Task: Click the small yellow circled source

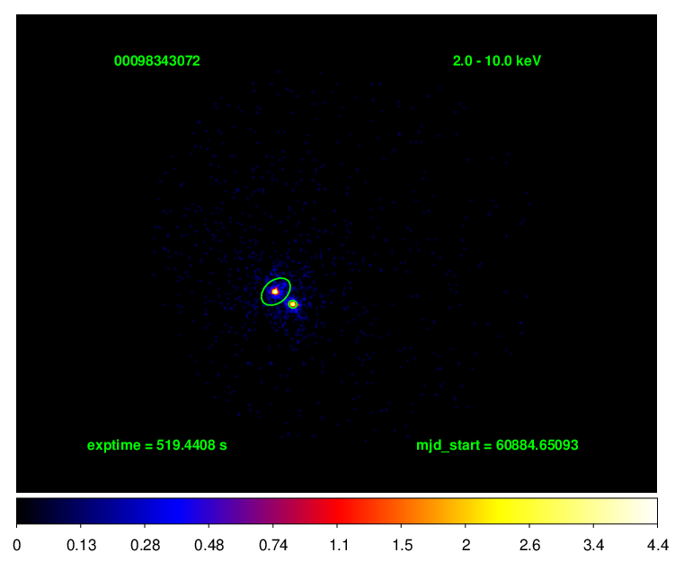Action: pos(292,304)
